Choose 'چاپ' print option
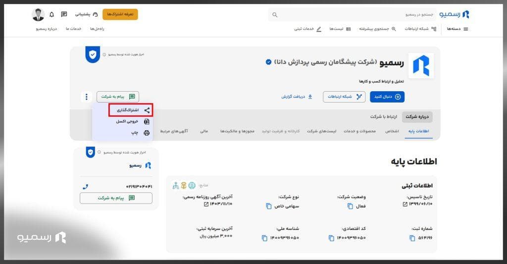 pos(140,133)
